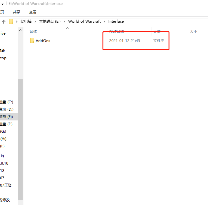Open the .8.18 item in navigation pane

coord(4,163)
